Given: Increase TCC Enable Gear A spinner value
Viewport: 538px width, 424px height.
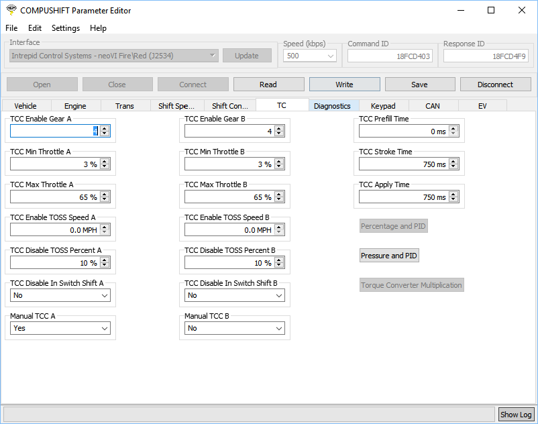Looking at the screenshot, I should click(105, 129).
